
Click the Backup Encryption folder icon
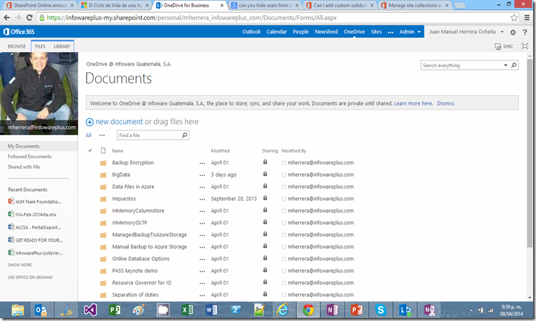point(103,163)
